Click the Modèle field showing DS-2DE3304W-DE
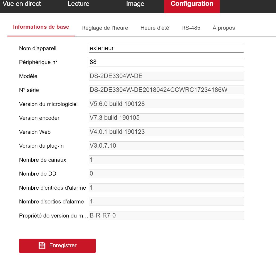 166,76
